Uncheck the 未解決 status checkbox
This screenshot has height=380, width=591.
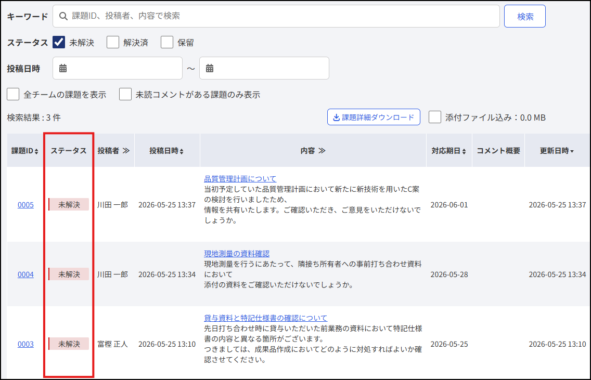[59, 42]
